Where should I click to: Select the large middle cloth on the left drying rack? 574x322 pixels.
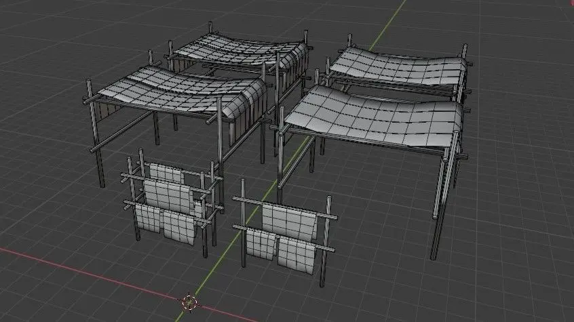pyautogui.click(x=168, y=195)
